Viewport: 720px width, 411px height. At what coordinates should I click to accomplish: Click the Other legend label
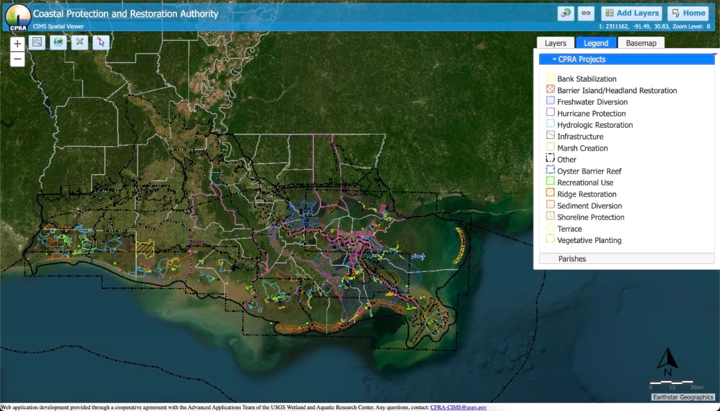coord(566,160)
